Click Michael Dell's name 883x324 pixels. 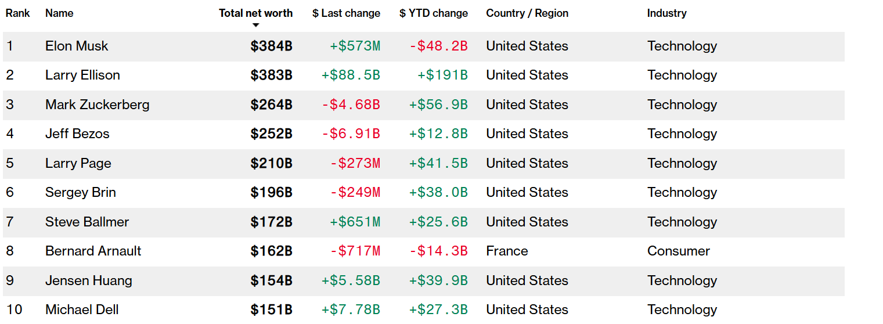tap(82, 309)
